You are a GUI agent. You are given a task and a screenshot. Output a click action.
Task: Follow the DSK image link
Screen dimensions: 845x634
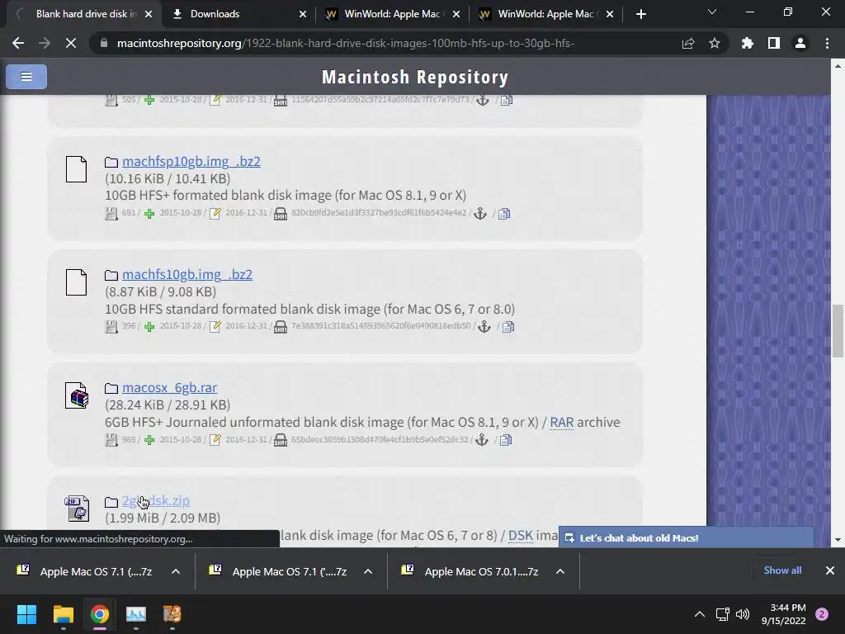pos(521,535)
